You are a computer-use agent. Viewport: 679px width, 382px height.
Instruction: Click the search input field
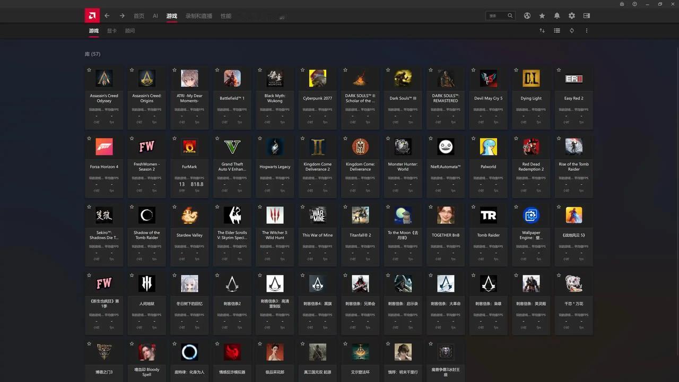click(x=496, y=16)
